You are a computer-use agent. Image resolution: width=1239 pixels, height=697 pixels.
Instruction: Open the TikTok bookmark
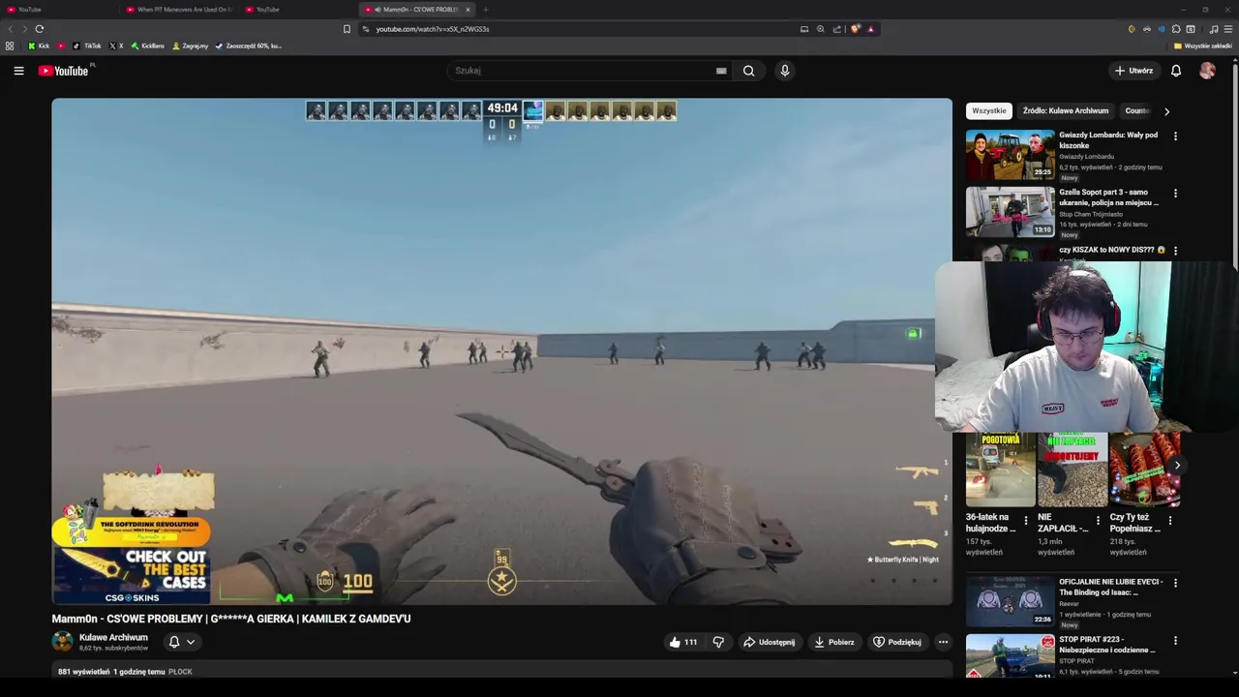point(87,45)
